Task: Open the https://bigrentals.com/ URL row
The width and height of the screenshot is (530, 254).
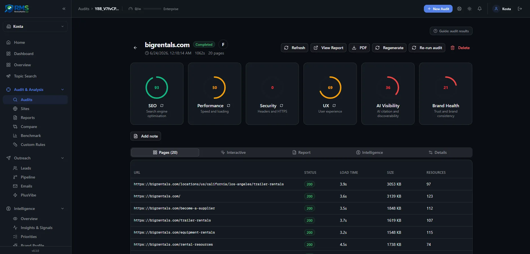Action: click(301, 196)
